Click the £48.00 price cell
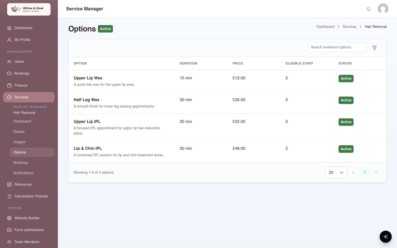Image resolution: width=397 pixels, height=248 pixels. [x=239, y=148]
